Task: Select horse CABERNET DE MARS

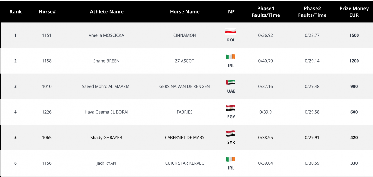Action: 185,138
